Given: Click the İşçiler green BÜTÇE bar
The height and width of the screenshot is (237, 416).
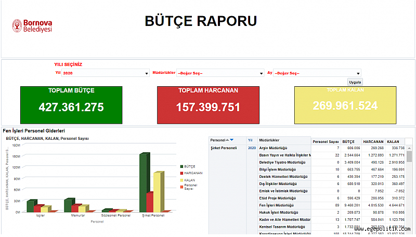Looking at the screenshot, I should coord(31,206).
